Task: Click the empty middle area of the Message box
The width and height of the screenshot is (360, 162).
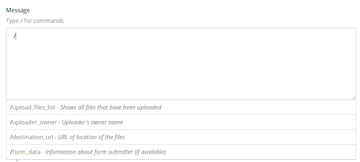Action: 181,66
